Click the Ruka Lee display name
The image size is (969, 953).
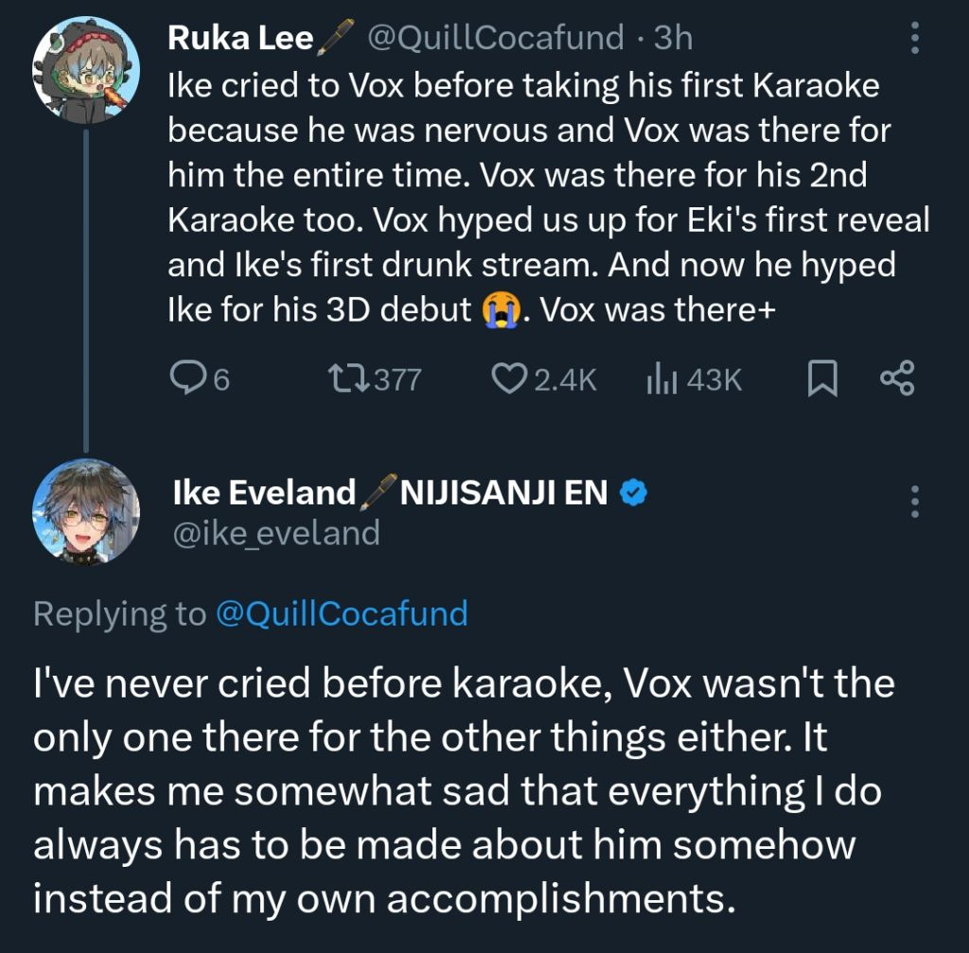click(240, 38)
